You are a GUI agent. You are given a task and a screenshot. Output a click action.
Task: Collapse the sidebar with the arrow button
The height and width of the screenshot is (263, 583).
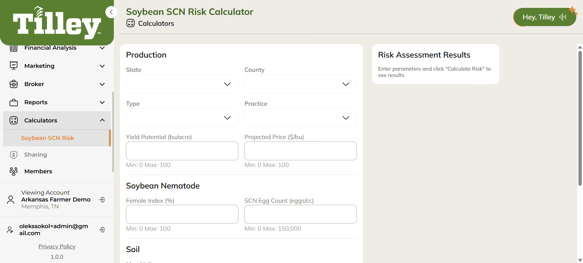coord(111,12)
